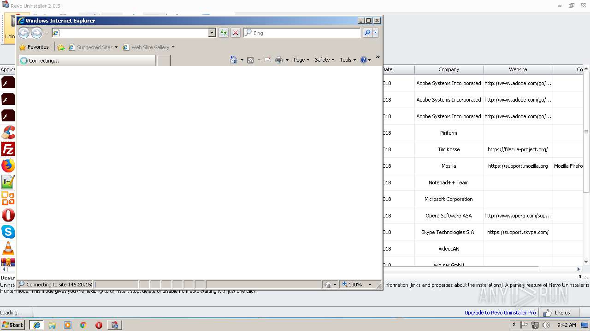Viewport: 590px width, 331px height.
Task: Select https://filezilla-project.org/ website cell
Action: tap(518, 149)
